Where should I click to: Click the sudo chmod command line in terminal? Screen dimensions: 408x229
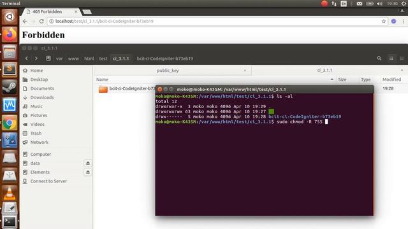tap(242, 121)
